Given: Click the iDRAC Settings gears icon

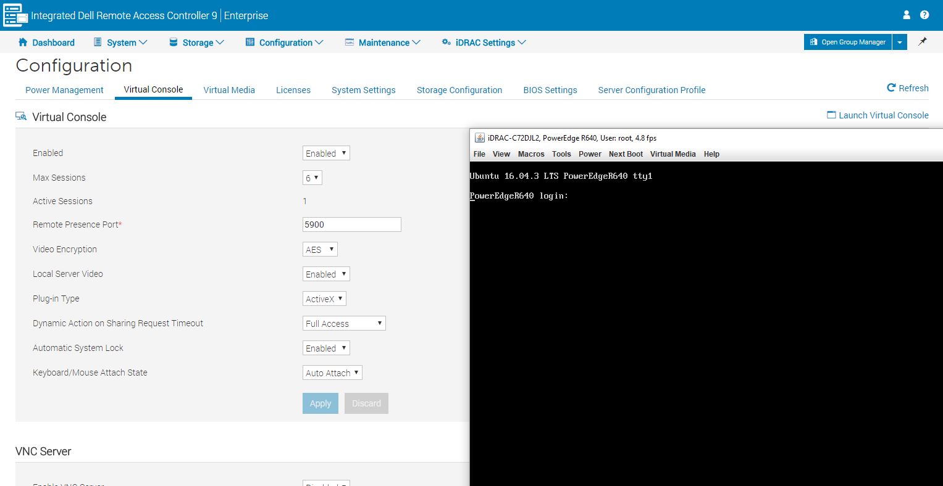Looking at the screenshot, I should click(446, 42).
